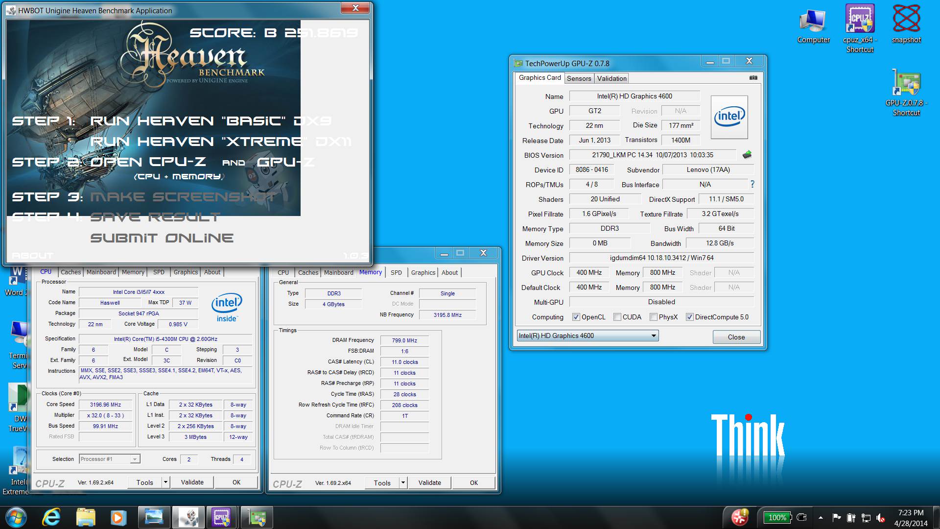Click the GPU-Z screenshot camera icon
The height and width of the screenshot is (529, 940).
click(753, 78)
